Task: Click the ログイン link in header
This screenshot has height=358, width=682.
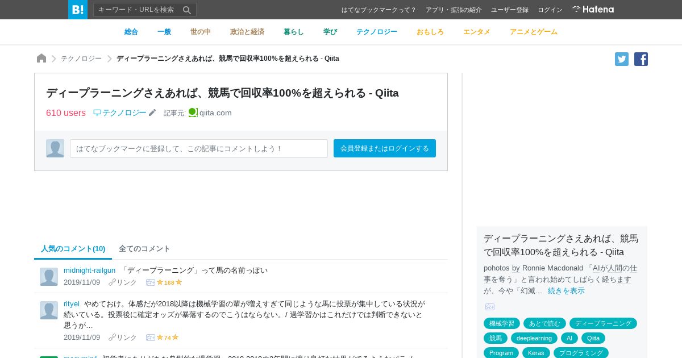Action: [x=550, y=10]
